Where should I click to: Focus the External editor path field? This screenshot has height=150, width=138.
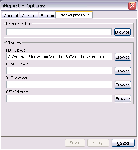click(x=59, y=32)
